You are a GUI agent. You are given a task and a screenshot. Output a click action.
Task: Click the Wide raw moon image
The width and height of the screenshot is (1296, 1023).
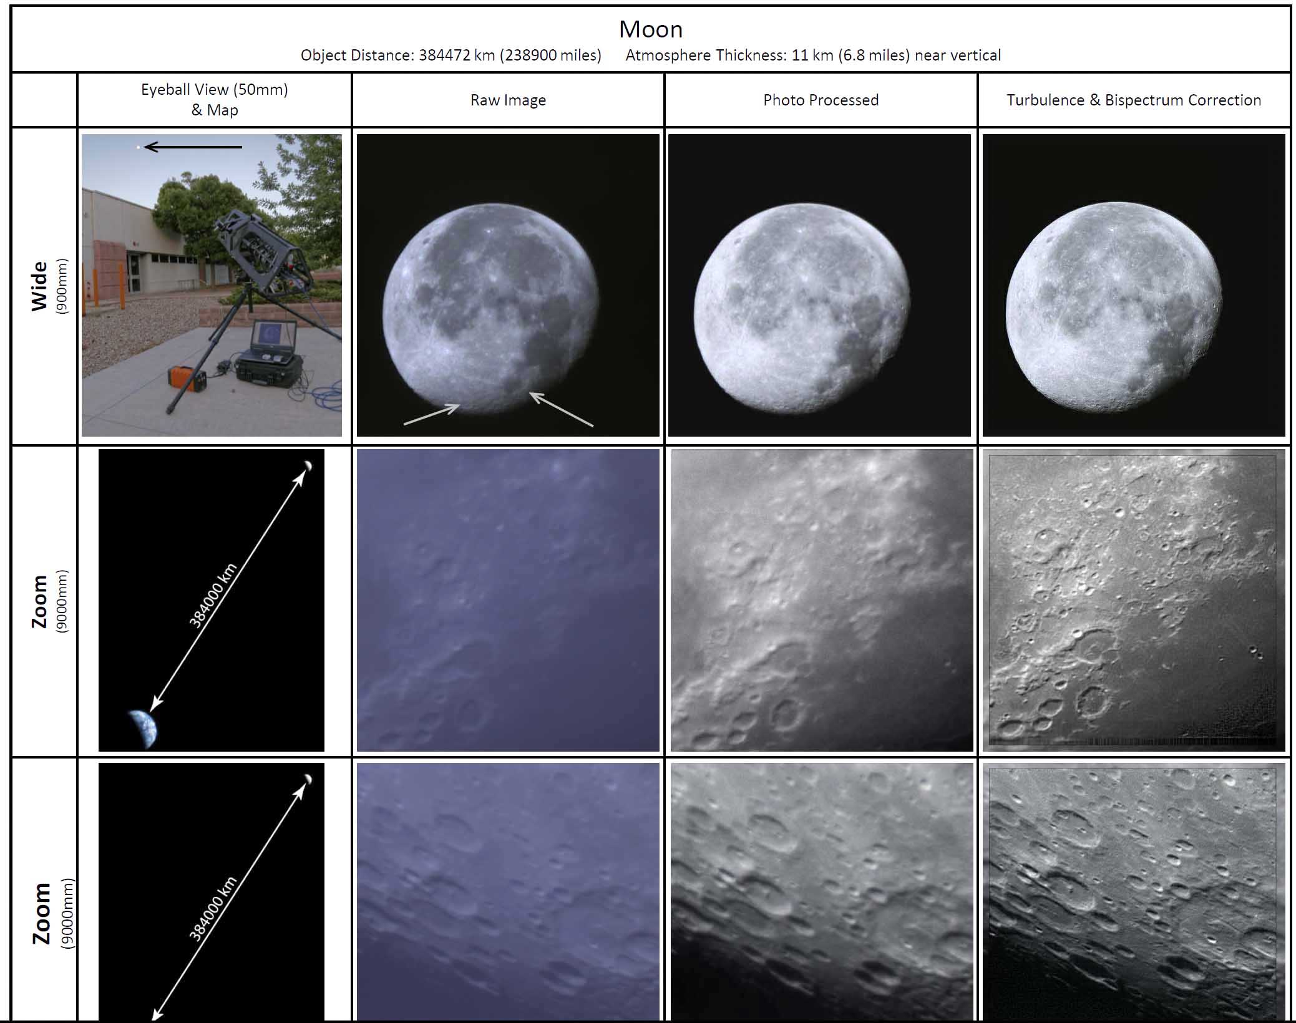tap(507, 285)
